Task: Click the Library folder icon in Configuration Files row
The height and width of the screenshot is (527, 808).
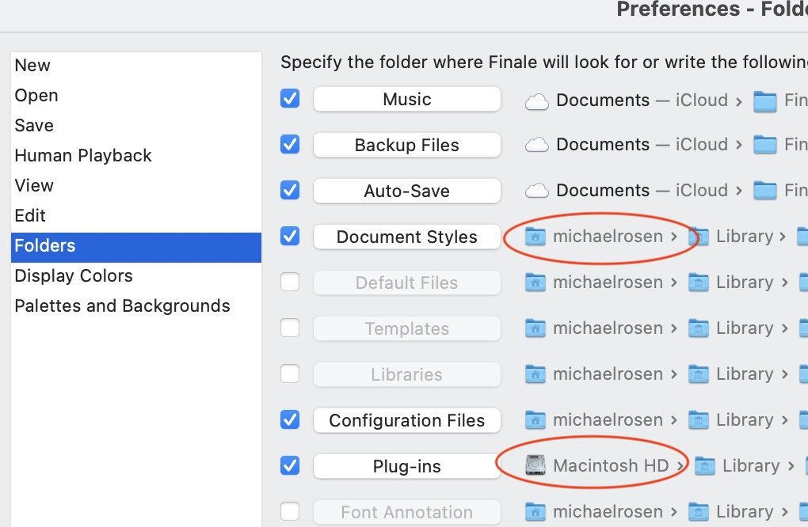Action: click(x=699, y=420)
